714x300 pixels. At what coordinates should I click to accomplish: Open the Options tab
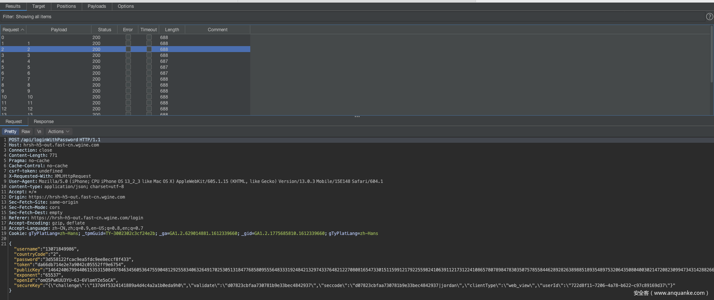126,6
